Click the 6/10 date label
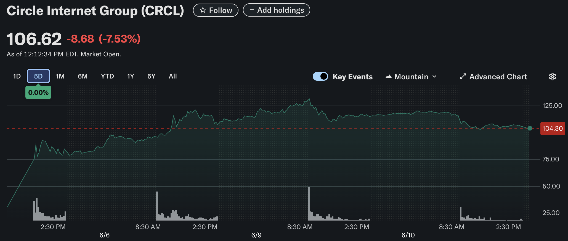 pos(408,235)
